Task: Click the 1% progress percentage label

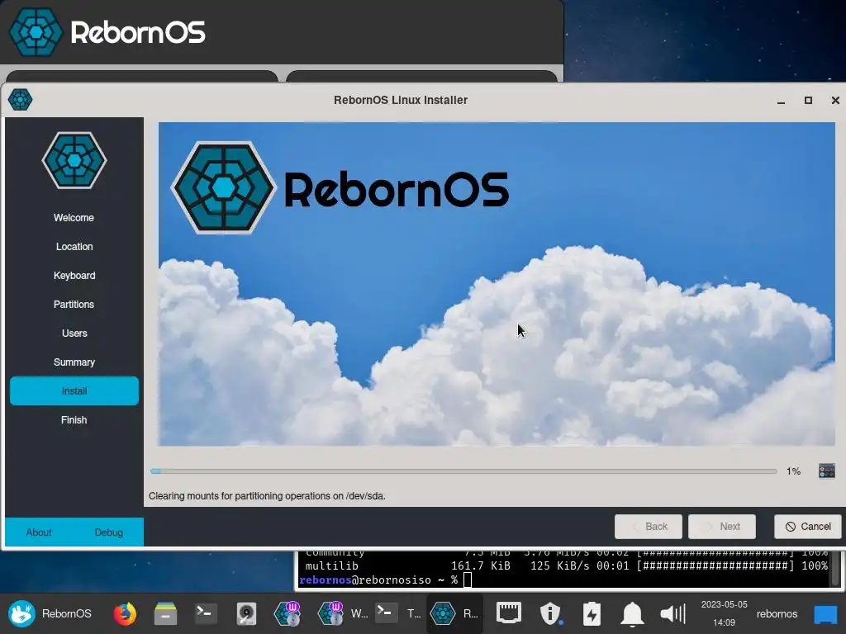Action: point(793,471)
